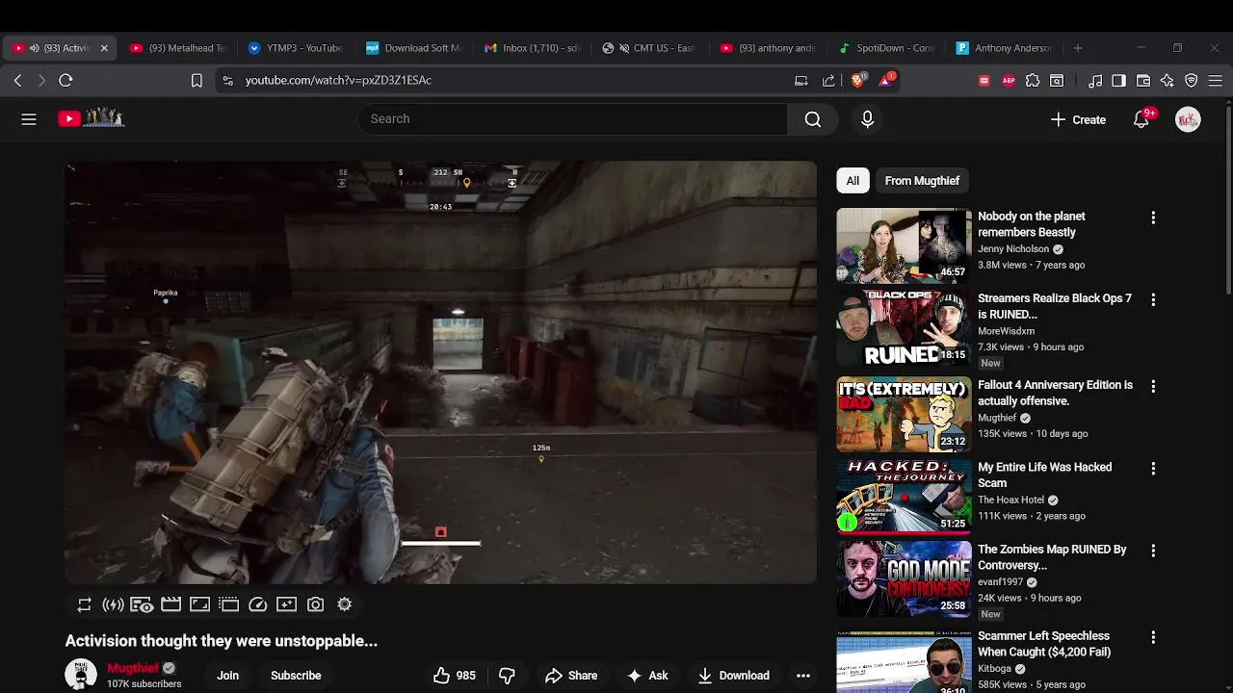
Task: Click the YouTube search field
Action: pyautogui.click(x=573, y=119)
